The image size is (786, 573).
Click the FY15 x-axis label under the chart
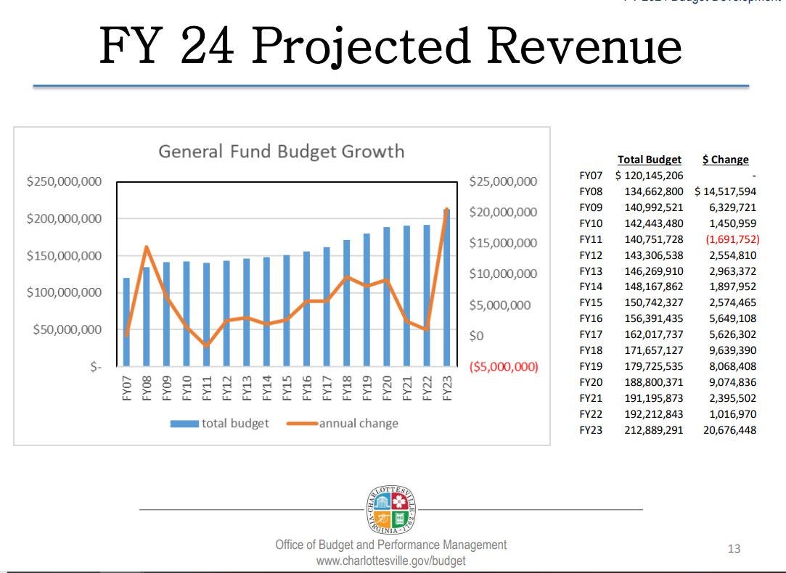tap(287, 389)
